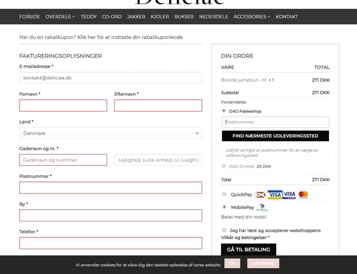Go to BUKSER category
Screen dimensions: 357x274
(x=184, y=16)
